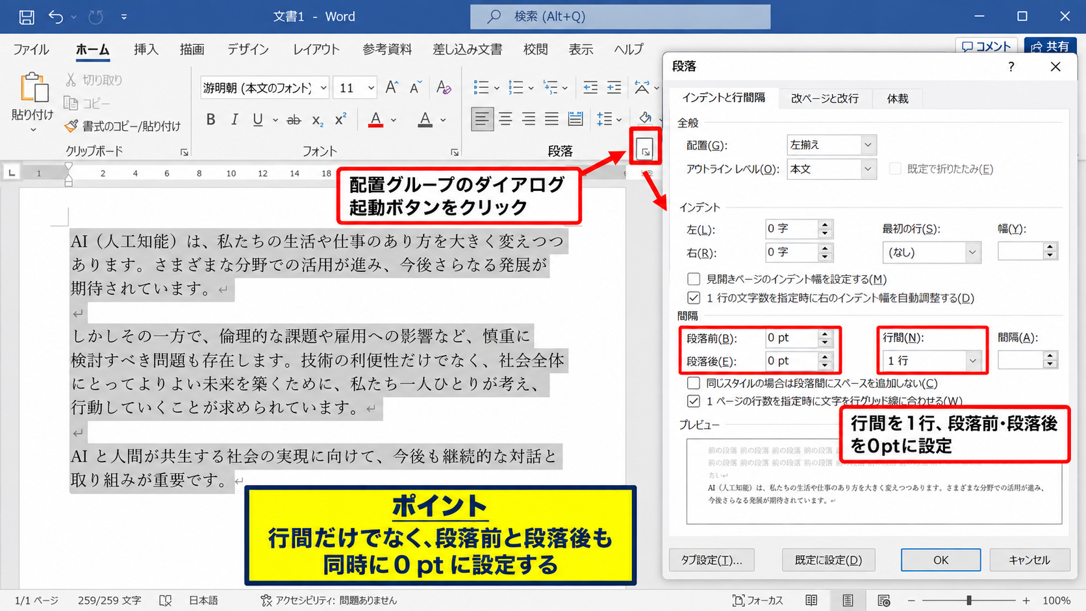Click the red font color swatch

(x=375, y=119)
